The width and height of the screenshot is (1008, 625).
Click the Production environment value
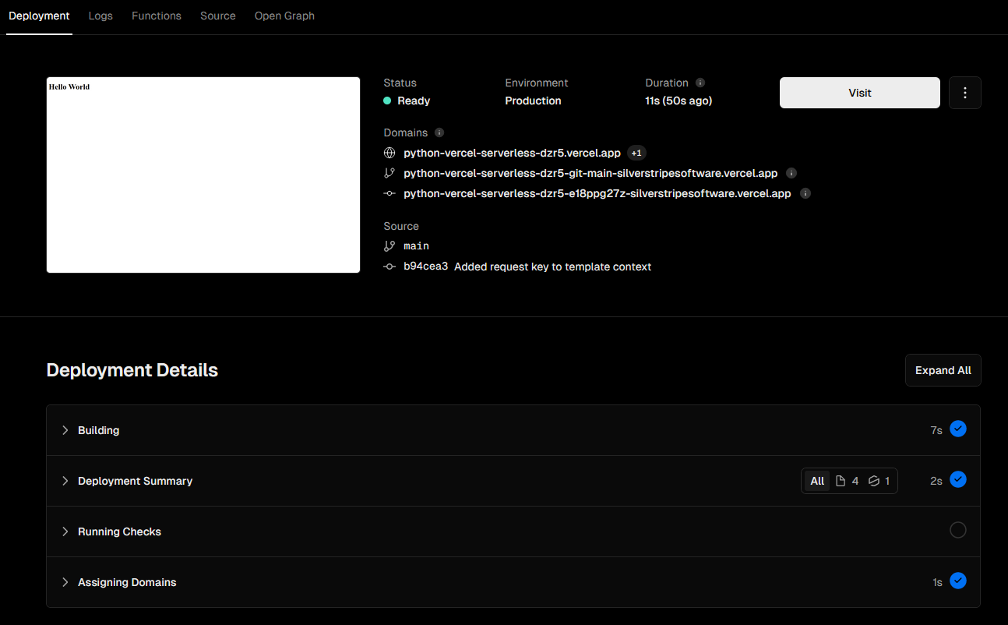click(x=533, y=101)
